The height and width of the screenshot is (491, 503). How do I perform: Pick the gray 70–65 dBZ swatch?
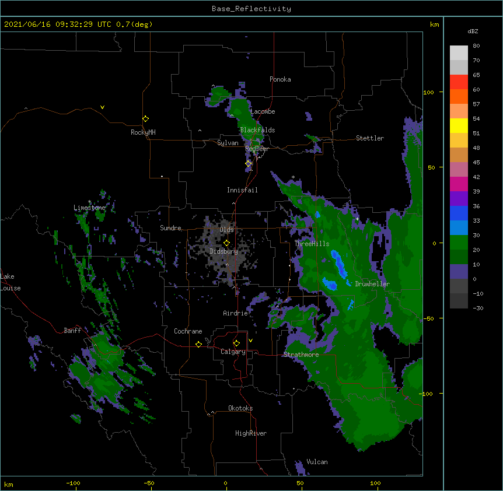coord(459,67)
